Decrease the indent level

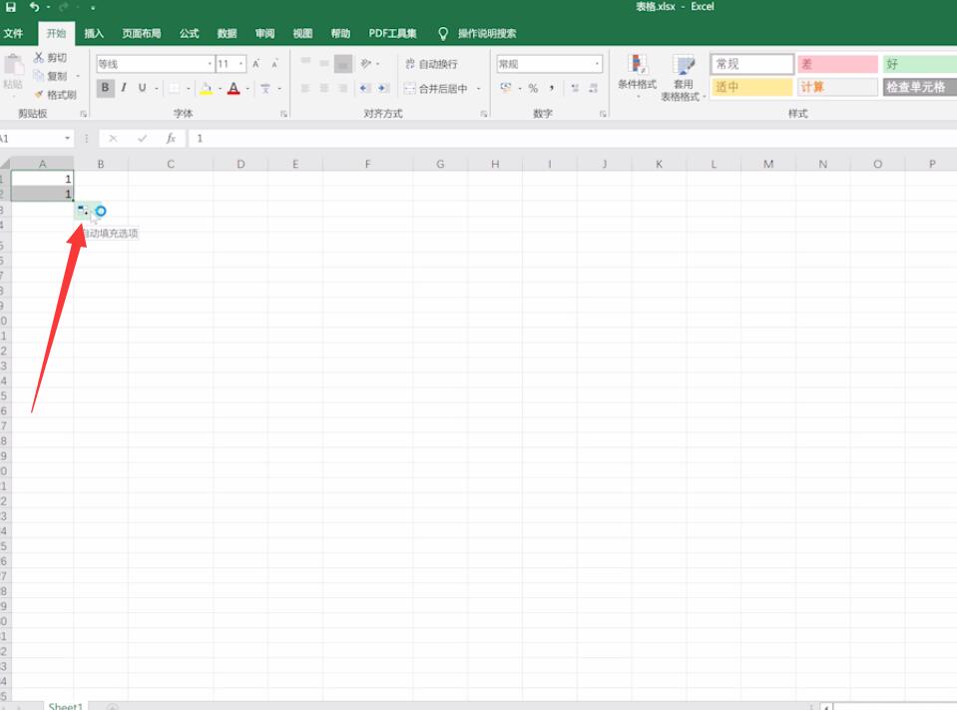pos(365,89)
